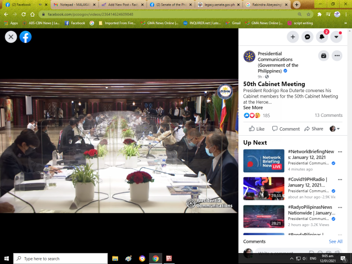Expand the account dropdown arrow
This screenshot has height=264, width=352.
click(336, 37)
